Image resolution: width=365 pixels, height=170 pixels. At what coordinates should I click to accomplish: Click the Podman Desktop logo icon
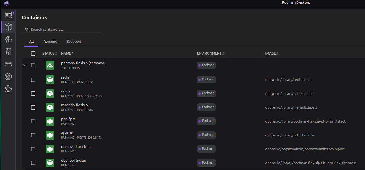pyautogui.click(x=7, y=3)
